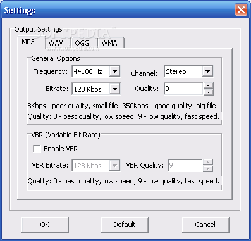
Task: Click the VBR Quality value field
Action: tap(185, 165)
